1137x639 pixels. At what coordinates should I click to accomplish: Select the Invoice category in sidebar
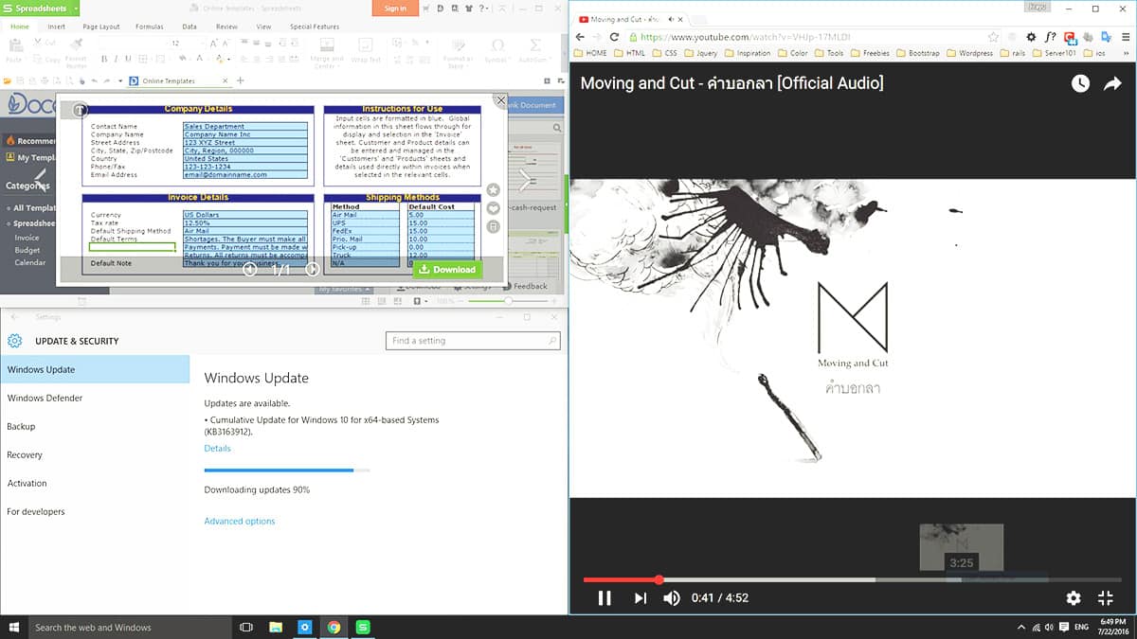[27, 238]
